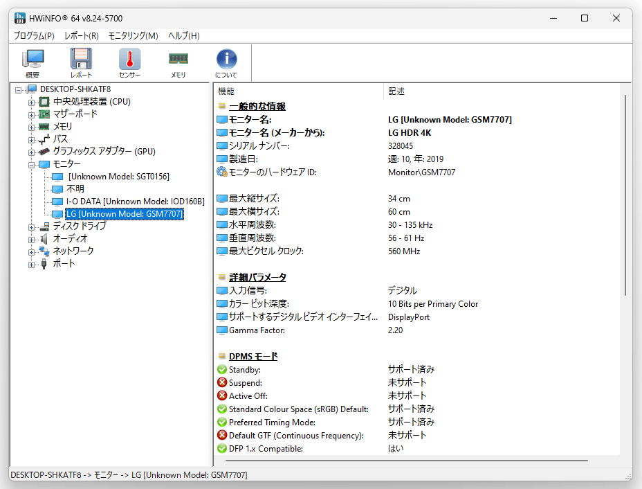
Task: Click the レポート floppy disk icon
Action: (81, 63)
